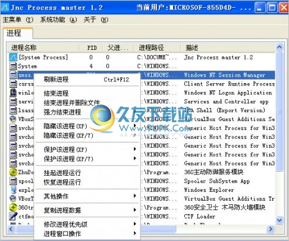
Task: Select 'Windows Explorer' description text
Action: 209,190
